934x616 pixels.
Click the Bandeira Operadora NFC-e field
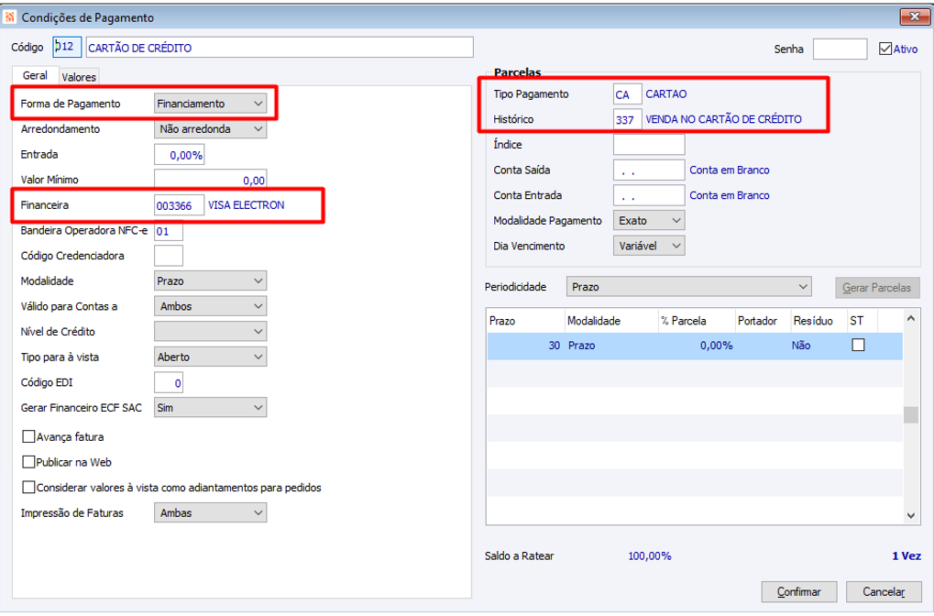[x=168, y=231]
